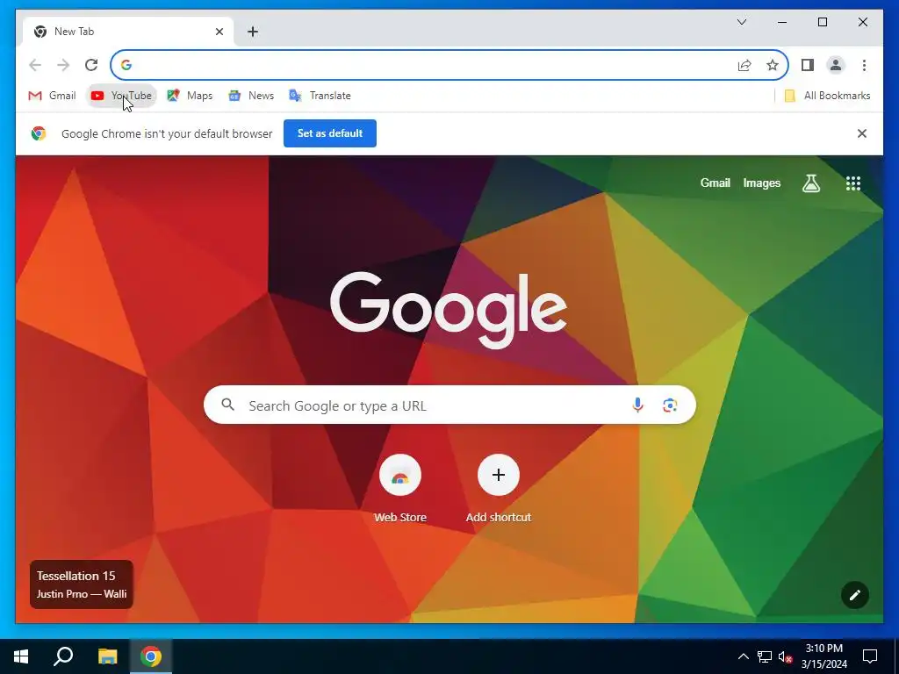Open File Explorer from the taskbar
The image size is (899, 674).
107,656
